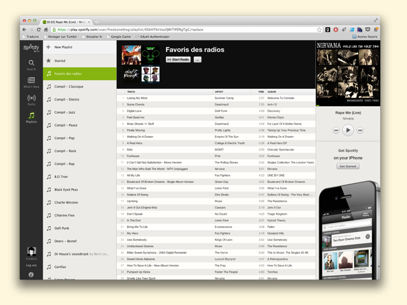Viewport: 407px width, 305px height.
Task: Open the Starred list
Action: click(79, 61)
